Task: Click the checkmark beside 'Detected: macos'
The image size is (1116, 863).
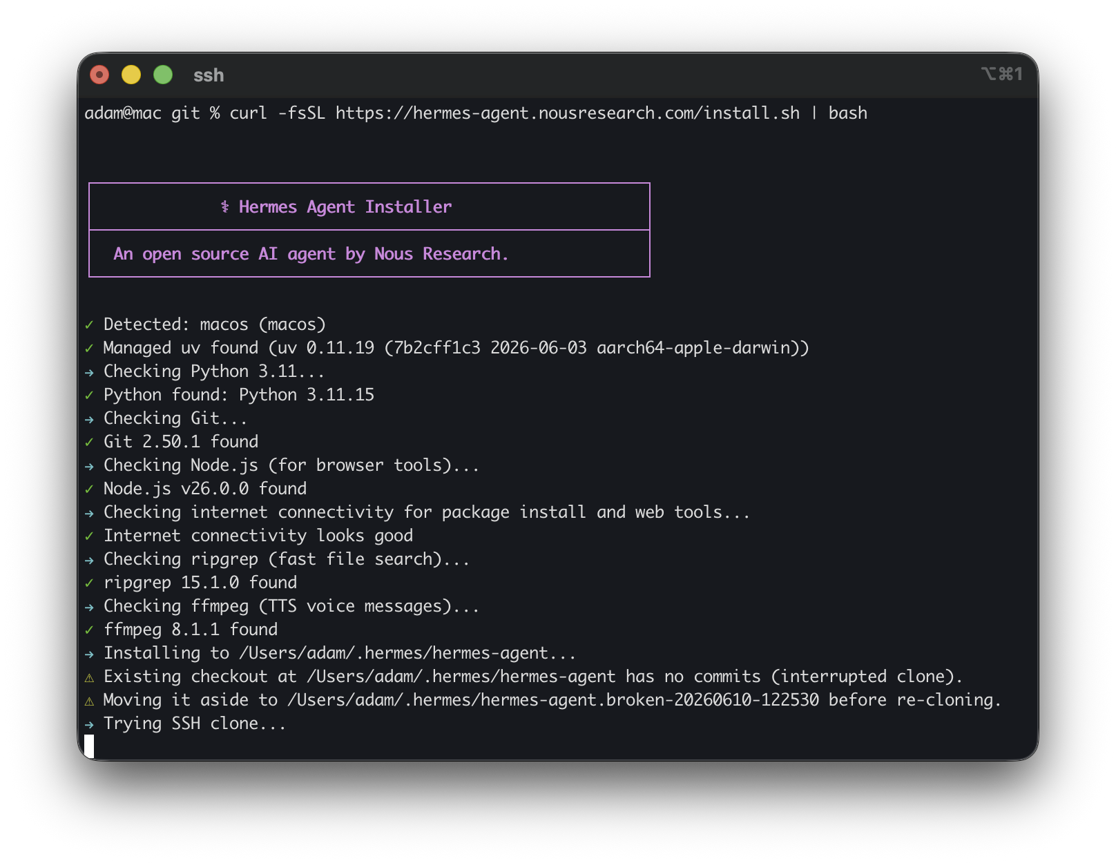Action: pos(89,324)
